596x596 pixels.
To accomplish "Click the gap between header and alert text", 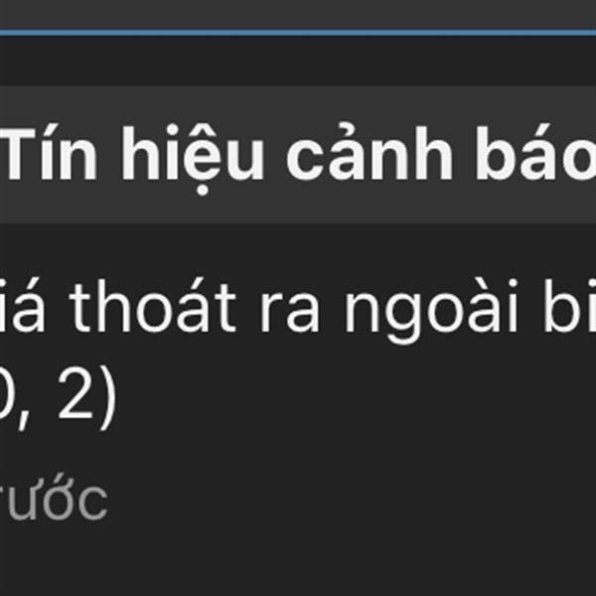I will 298,249.
